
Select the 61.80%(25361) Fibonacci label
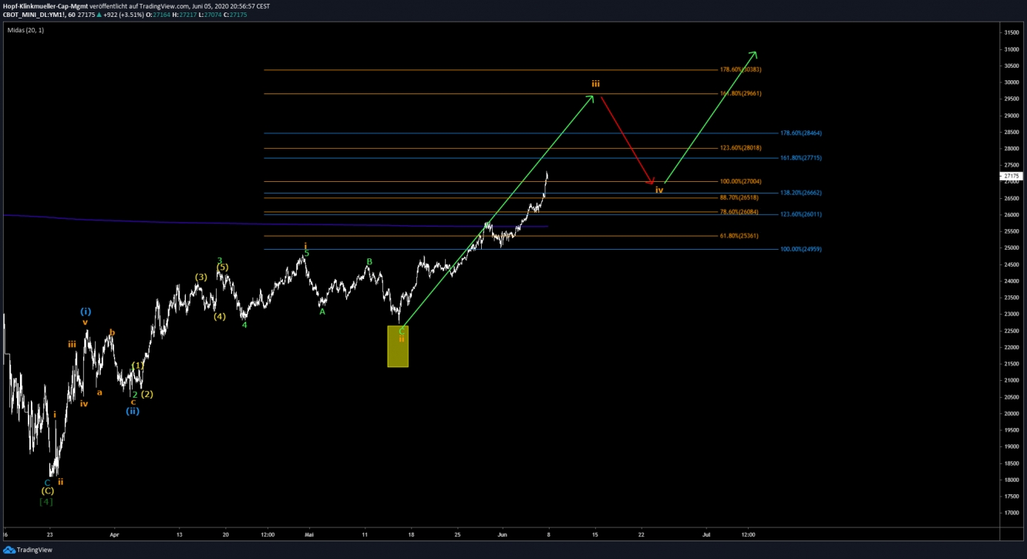pyautogui.click(x=739, y=235)
